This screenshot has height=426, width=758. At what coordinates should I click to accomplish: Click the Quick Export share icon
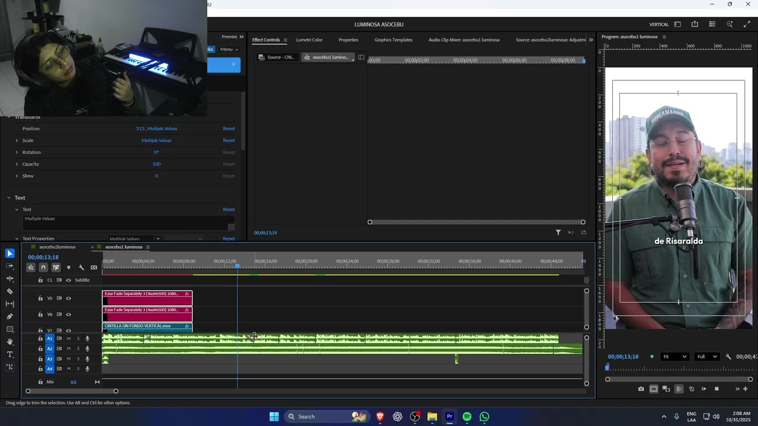(695, 24)
